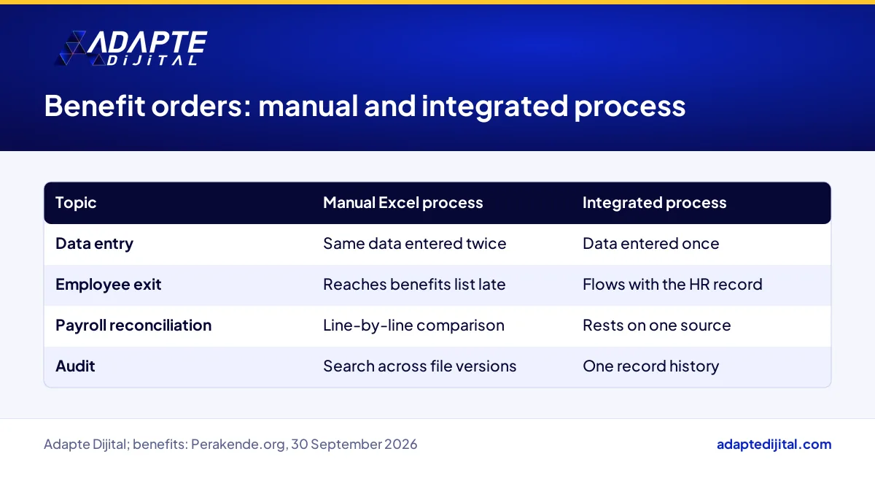This screenshot has width=875, height=481.
Task: Open the adaptedijital.com link
Action: pos(774,445)
